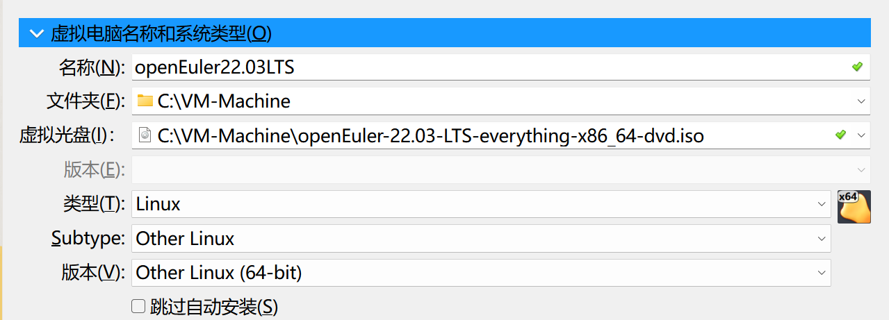The width and height of the screenshot is (889, 320).
Task: Click the x64 Linux OS type icon
Action: [854, 206]
